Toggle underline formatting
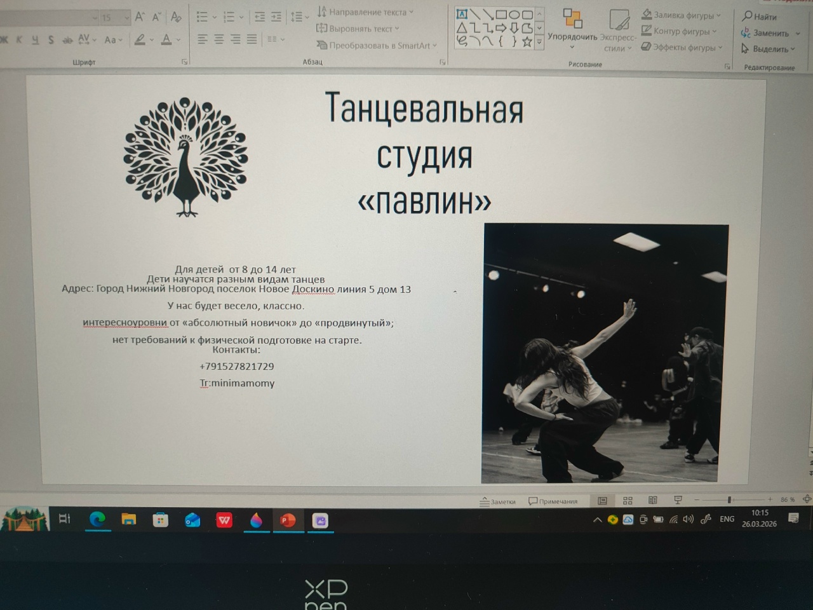The width and height of the screenshot is (813, 610). 35,40
